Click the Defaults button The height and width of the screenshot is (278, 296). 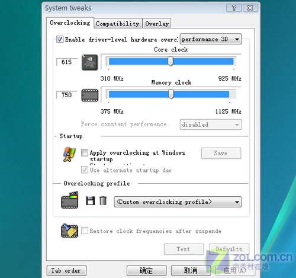point(229,249)
